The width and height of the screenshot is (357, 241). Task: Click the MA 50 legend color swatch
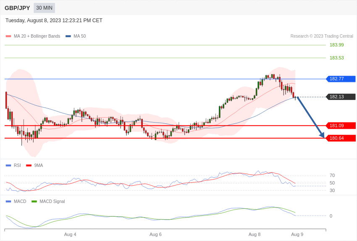[x=68, y=36]
